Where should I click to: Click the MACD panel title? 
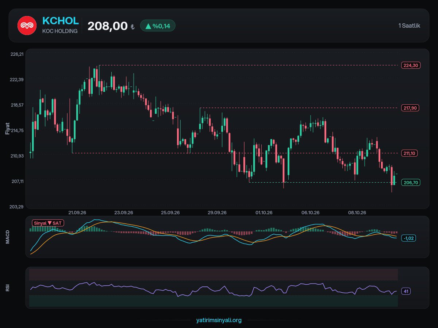click(x=7, y=237)
